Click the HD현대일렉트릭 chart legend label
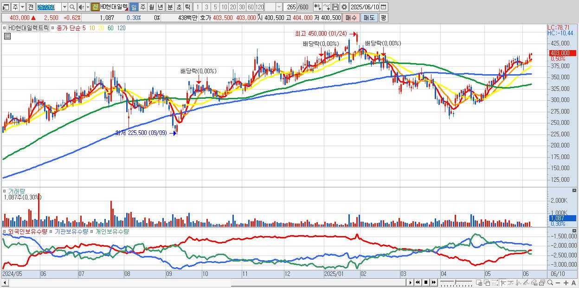This screenshot has height=288, width=579. pos(28,28)
